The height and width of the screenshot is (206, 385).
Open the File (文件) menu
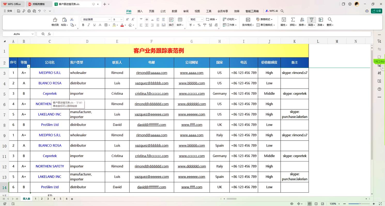(8, 11)
